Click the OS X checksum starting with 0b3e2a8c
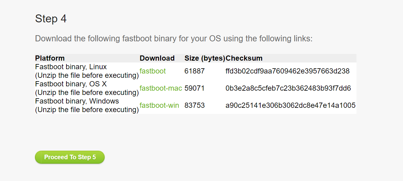The image size is (403, 181). 288,88
